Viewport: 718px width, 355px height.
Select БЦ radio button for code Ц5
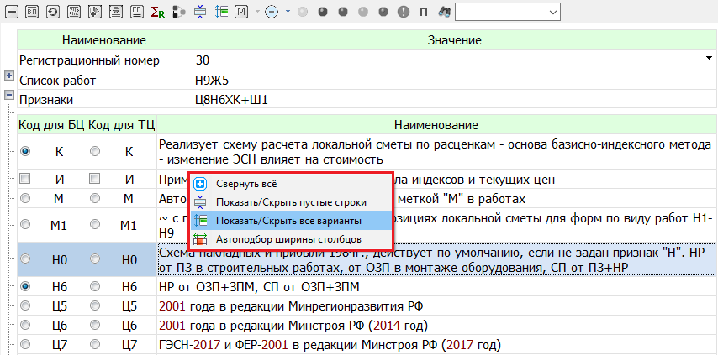25,305
